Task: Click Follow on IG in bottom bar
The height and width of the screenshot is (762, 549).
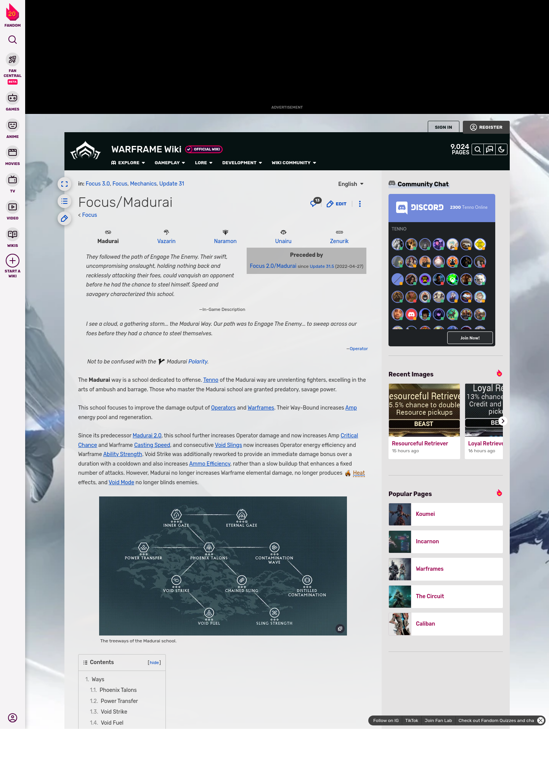Action: pos(386,720)
